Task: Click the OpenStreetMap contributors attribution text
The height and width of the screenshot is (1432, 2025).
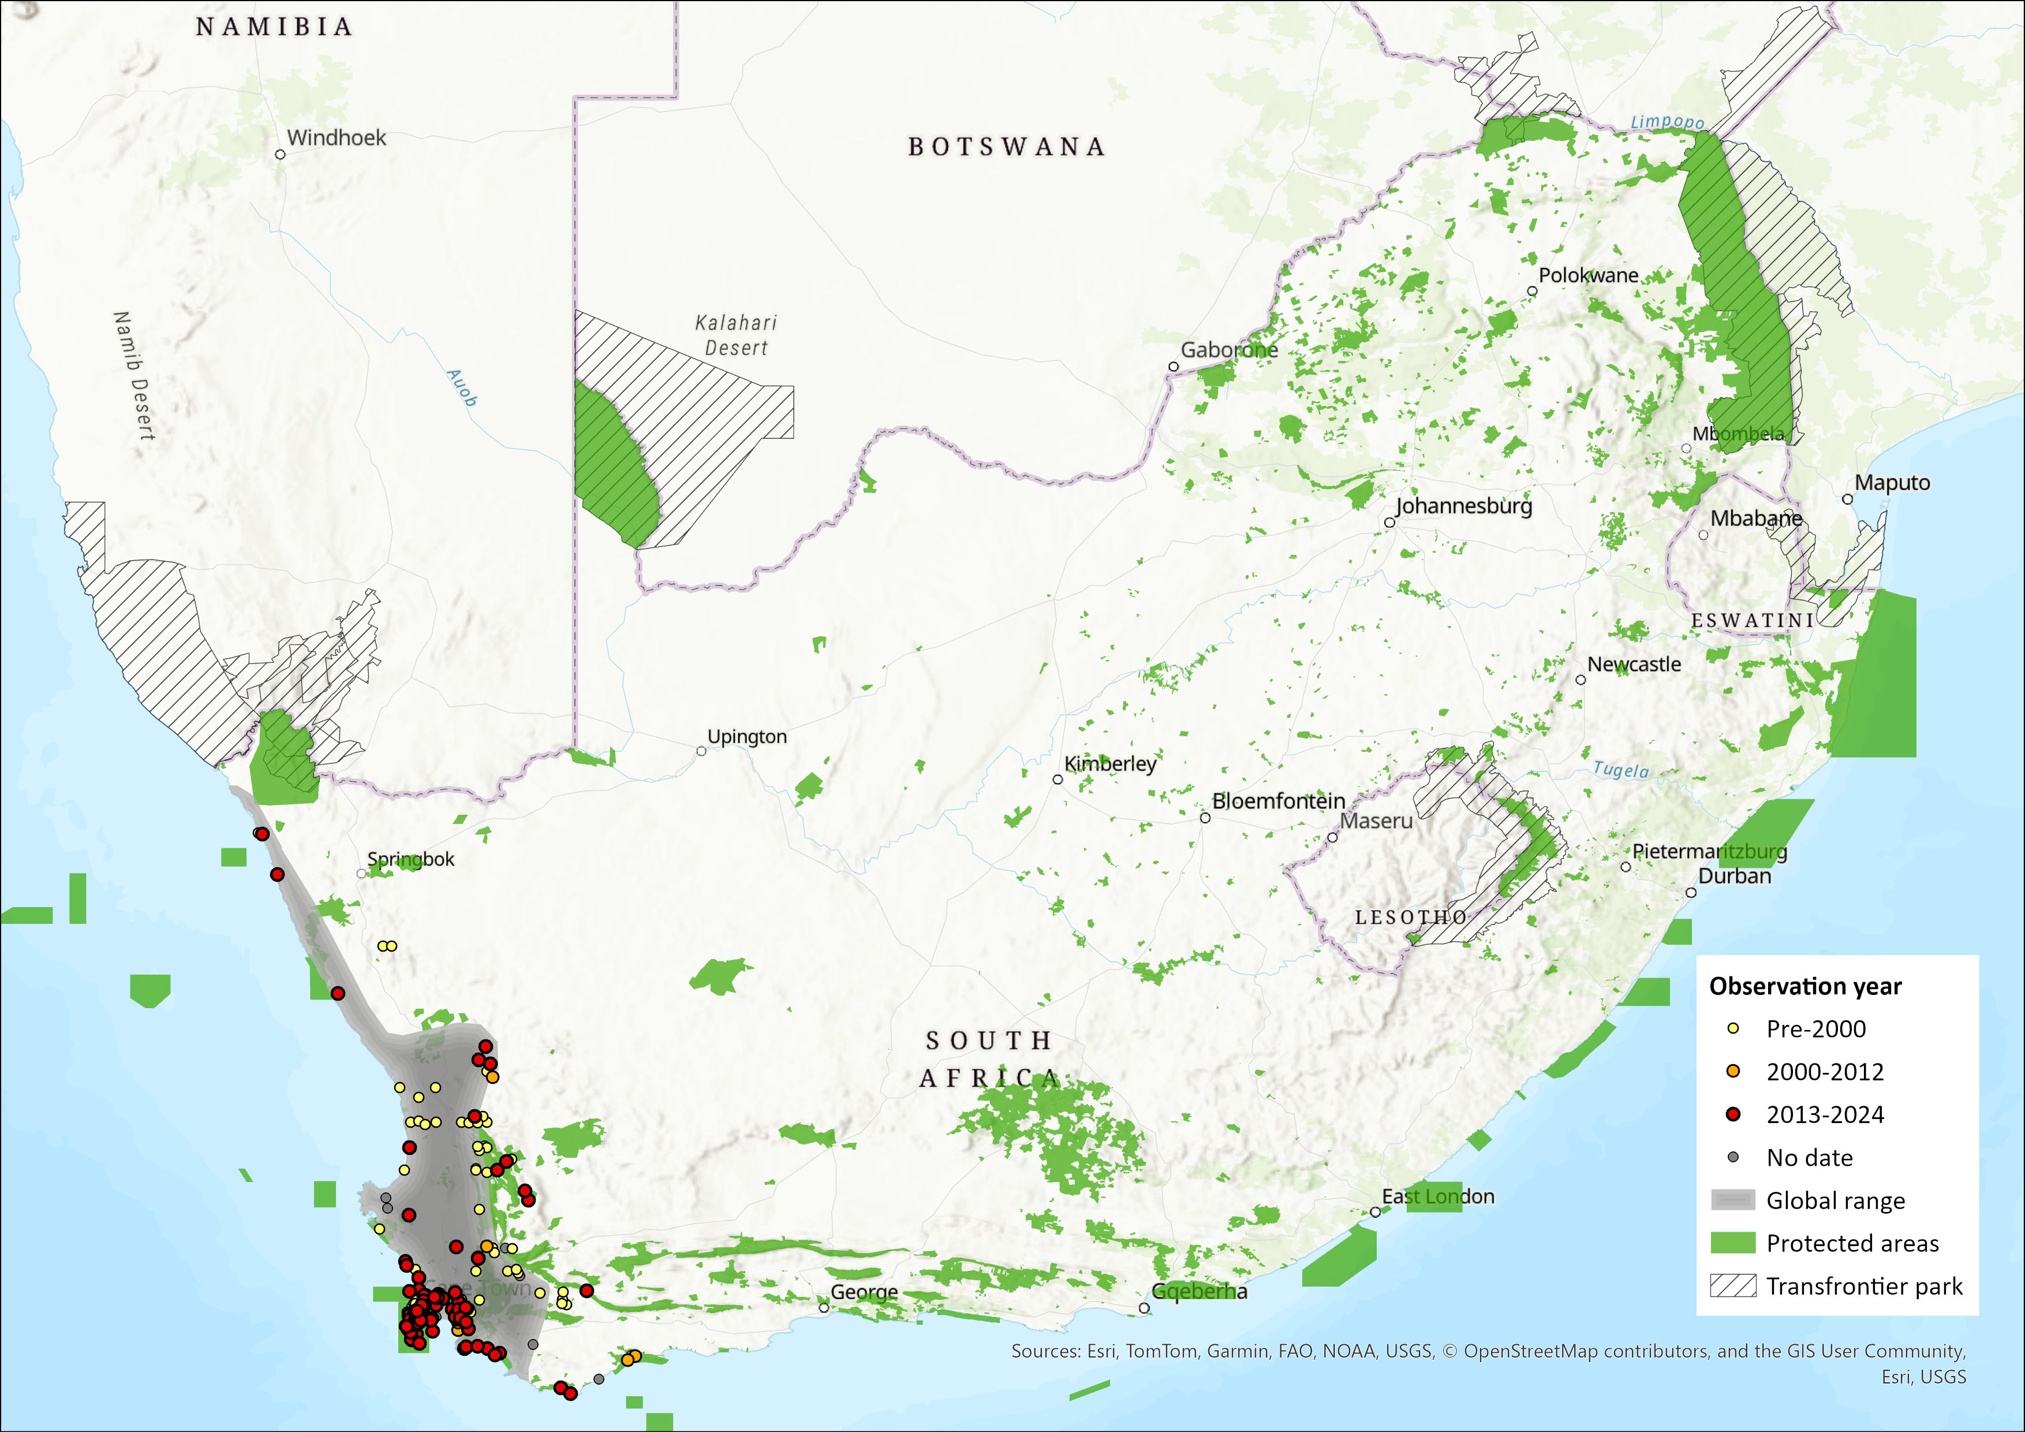Action: pyautogui.click(x=1587, y=1351)
